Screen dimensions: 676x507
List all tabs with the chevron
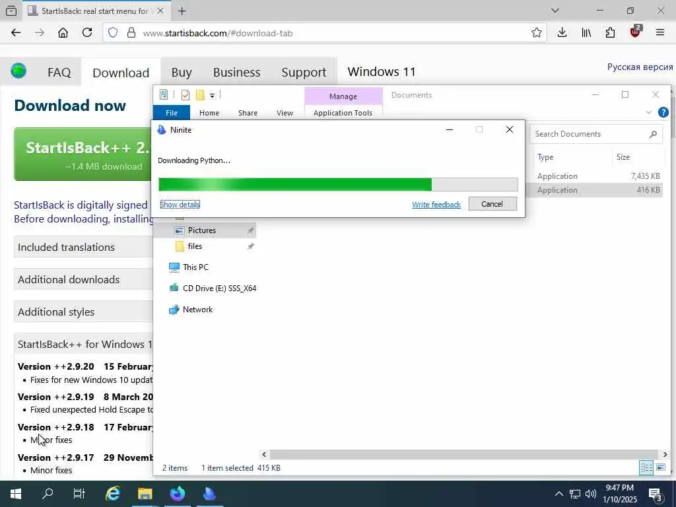click(555, 11)
